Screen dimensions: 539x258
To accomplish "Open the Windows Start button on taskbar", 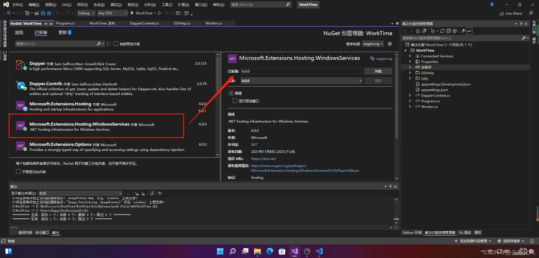I will coord(220,251).
